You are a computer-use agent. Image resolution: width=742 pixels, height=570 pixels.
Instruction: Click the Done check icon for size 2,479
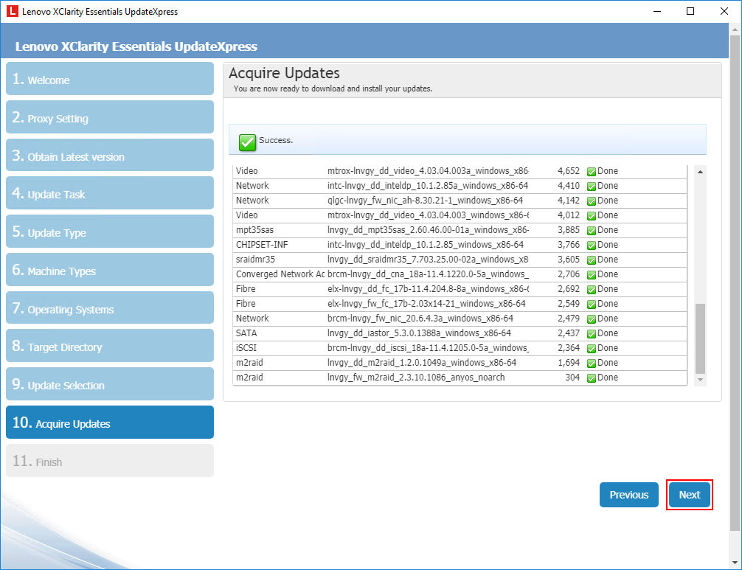[592, 319]
